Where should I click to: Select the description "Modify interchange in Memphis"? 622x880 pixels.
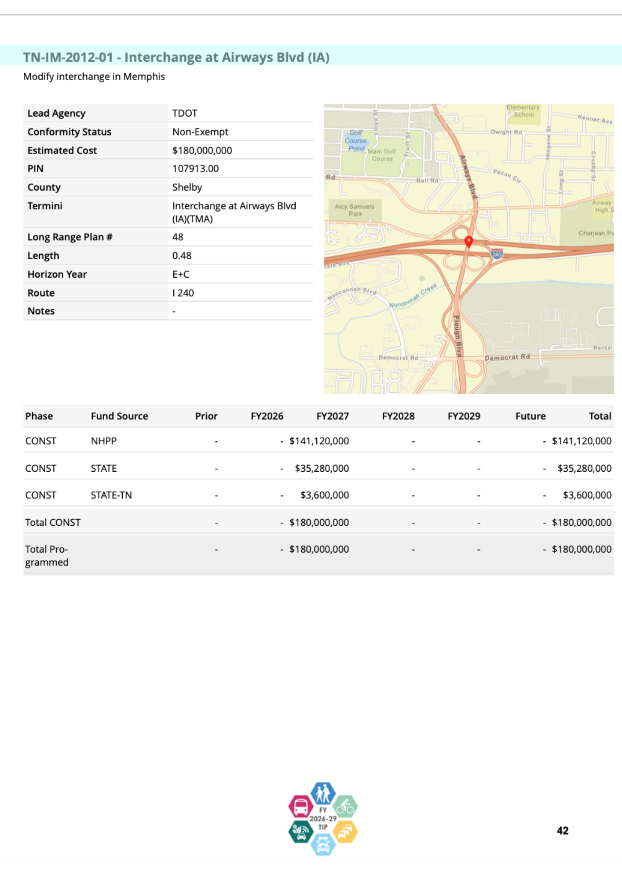click(94, 77)
